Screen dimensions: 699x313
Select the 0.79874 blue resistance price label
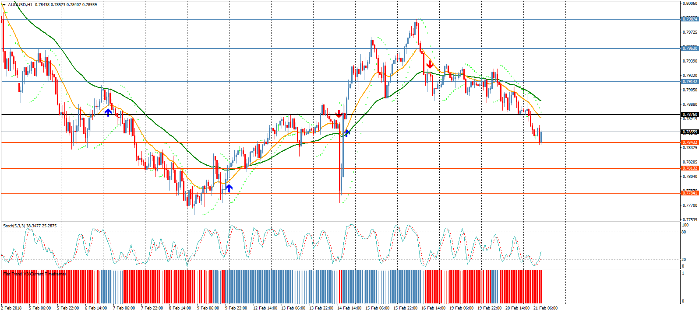690,19
